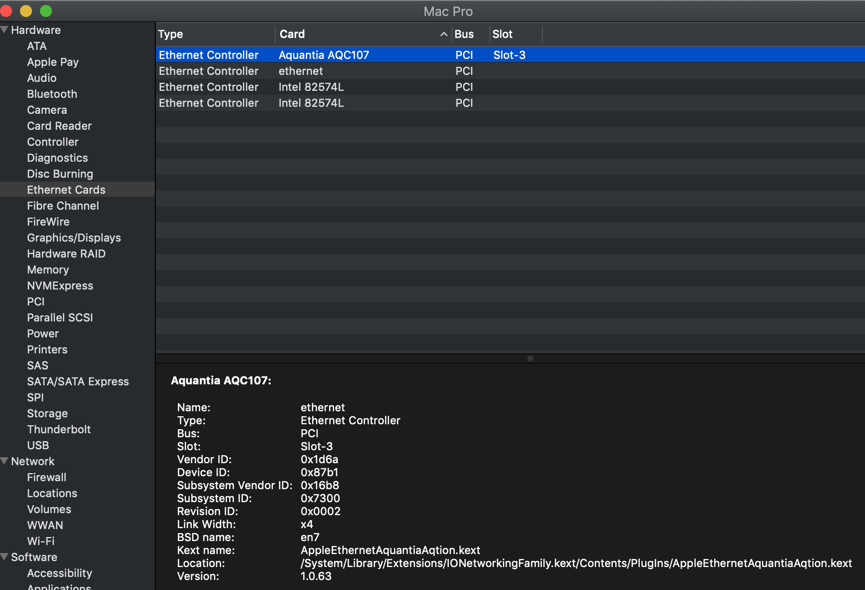Click the Network category label
The width and height of the screenshot is (865, 590).
(33, 461)
